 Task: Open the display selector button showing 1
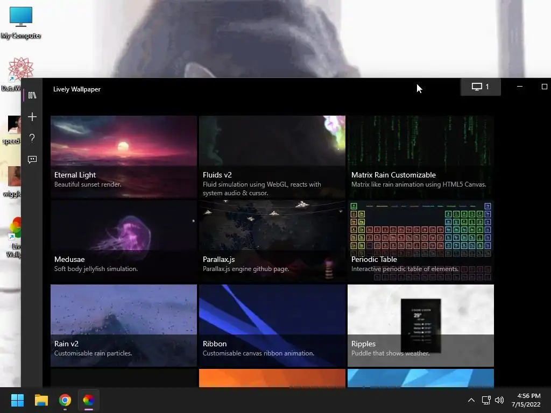pos(481,87)
